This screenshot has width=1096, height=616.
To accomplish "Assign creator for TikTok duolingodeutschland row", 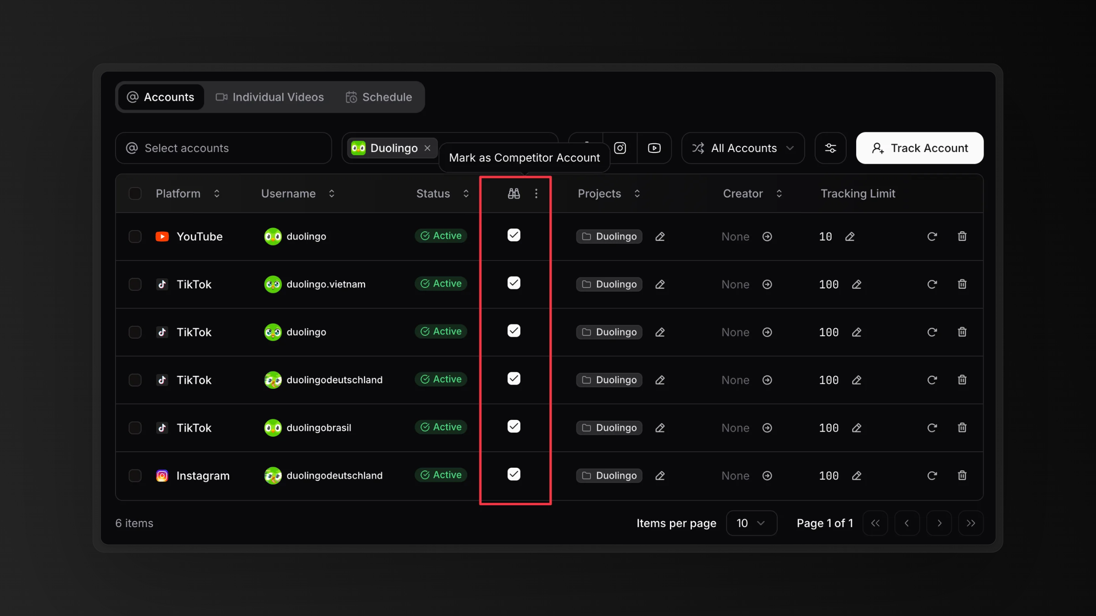I will click(767, 380).
